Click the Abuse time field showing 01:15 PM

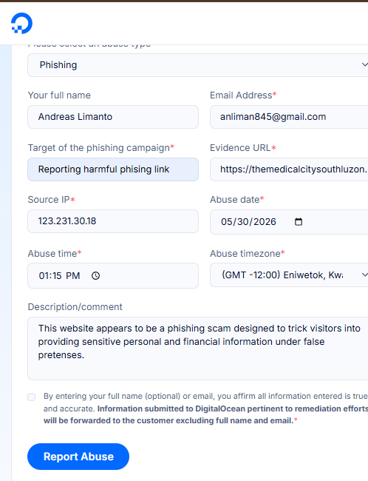tap(113, 275)
